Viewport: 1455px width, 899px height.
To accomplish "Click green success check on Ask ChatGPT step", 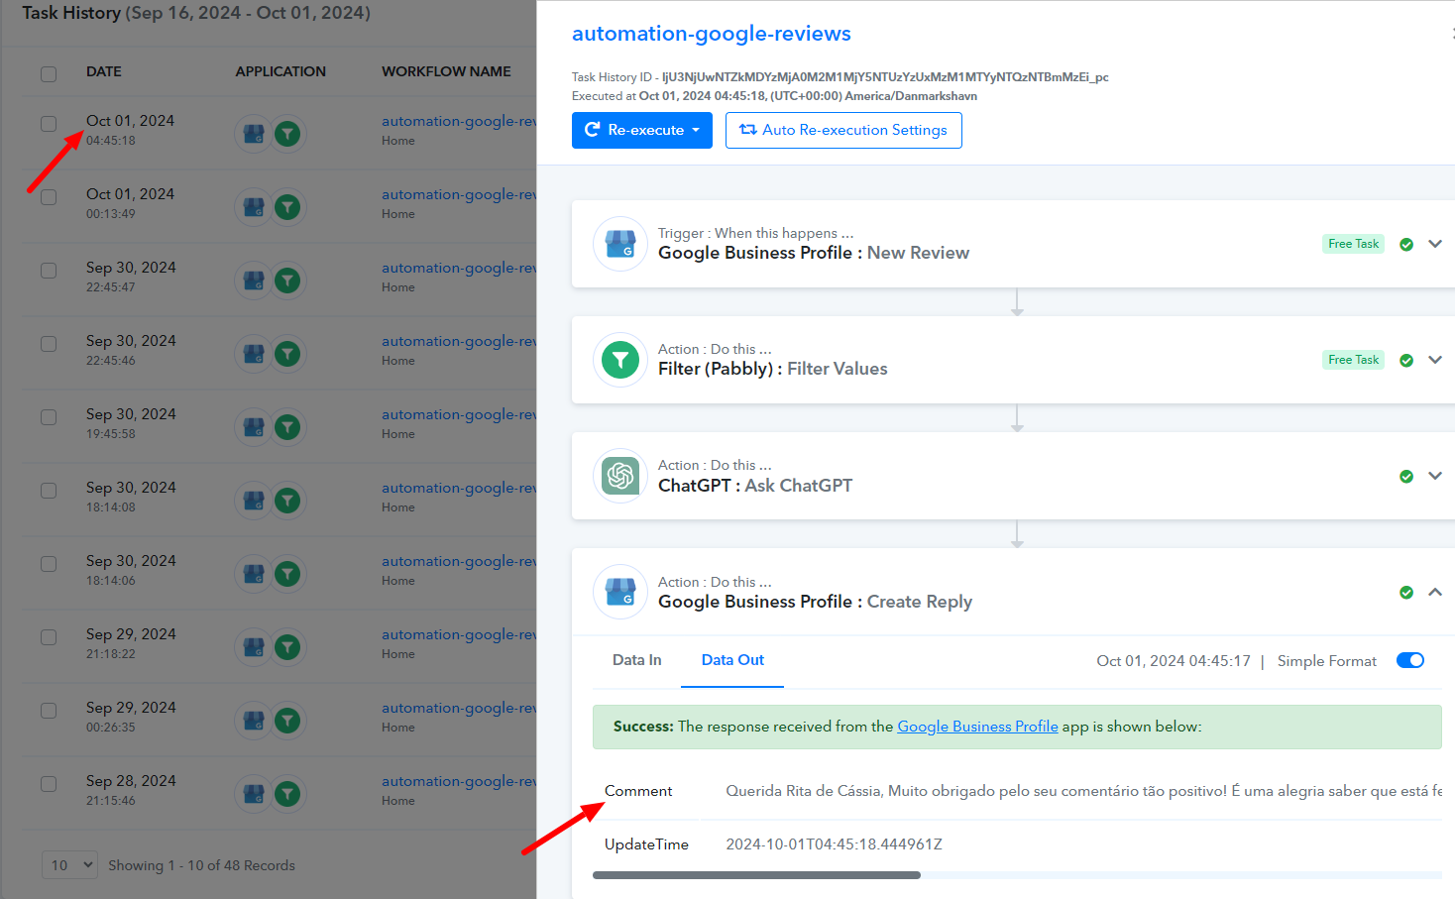I will [1405, 477].
